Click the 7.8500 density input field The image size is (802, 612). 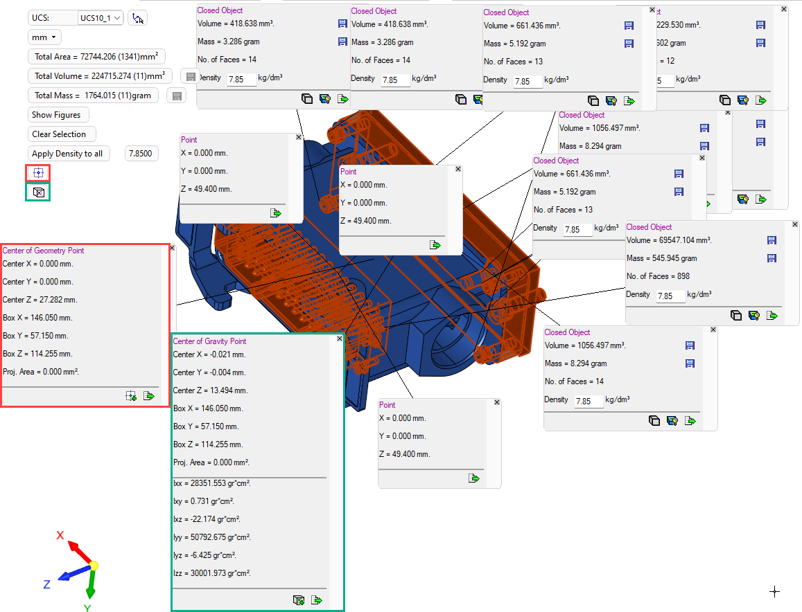pyautogui.click(x=141, y=154)
